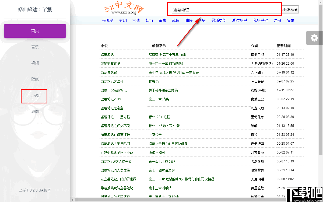This screenshot has height=202, width=323.
Task: Open novel 盗墓笔记——墨忘忆
Action: (x=115, y=117)
